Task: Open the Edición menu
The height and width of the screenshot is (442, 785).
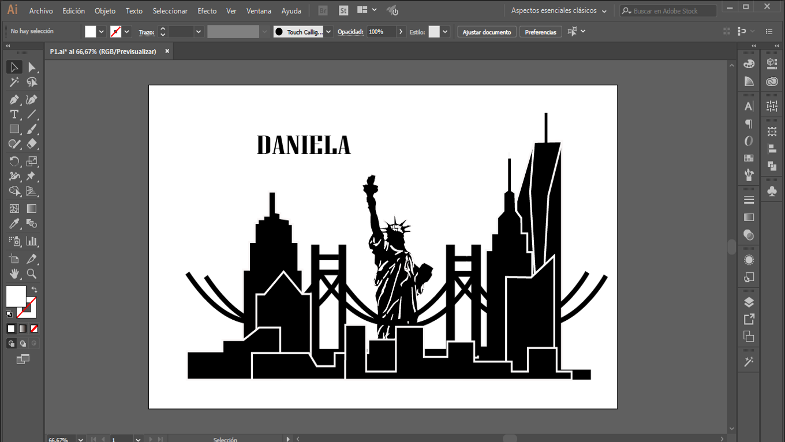Action: click(x=74, y=11)
